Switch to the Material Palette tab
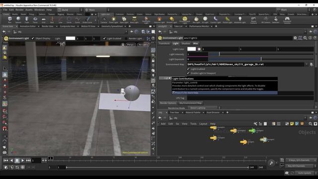Screen dimensions: 318x179 193,112
